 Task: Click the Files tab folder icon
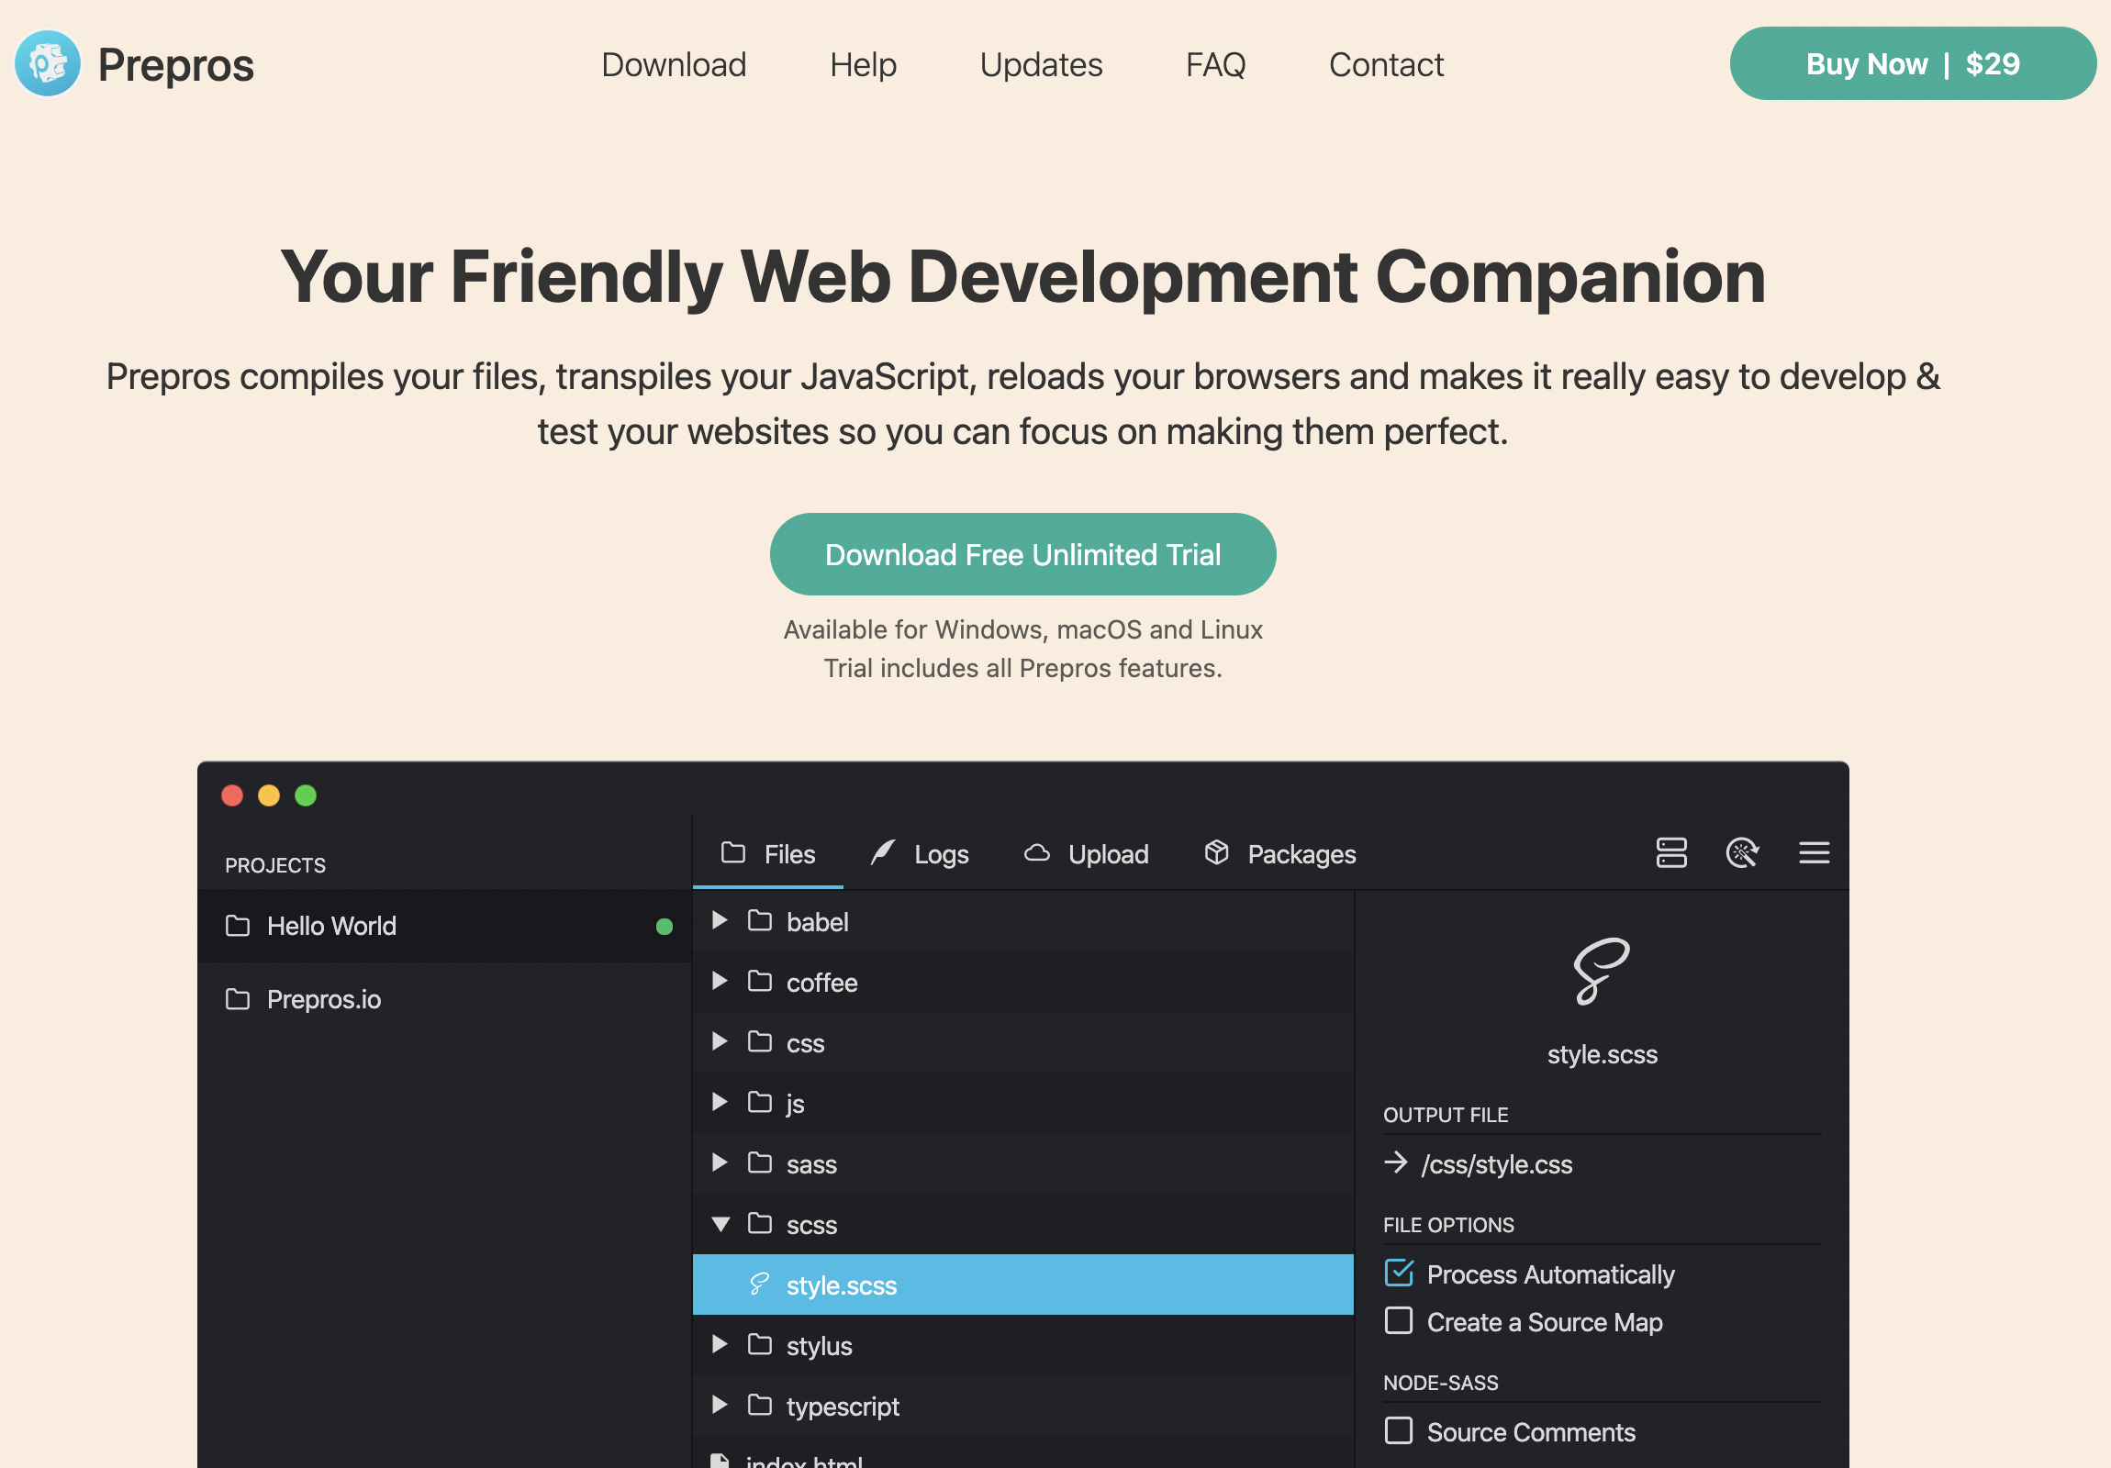click(732, 853)
